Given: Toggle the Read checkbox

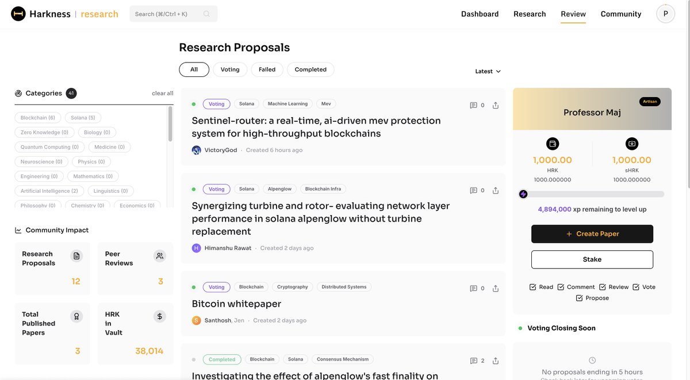Looking at the screenshot, I should (x=532, y=287).
